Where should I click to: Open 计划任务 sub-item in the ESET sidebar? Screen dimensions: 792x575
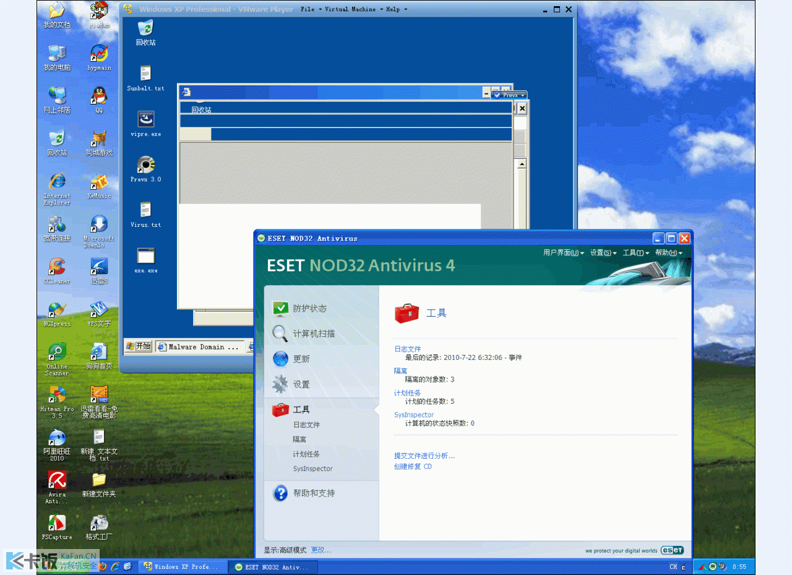point(306,454)
